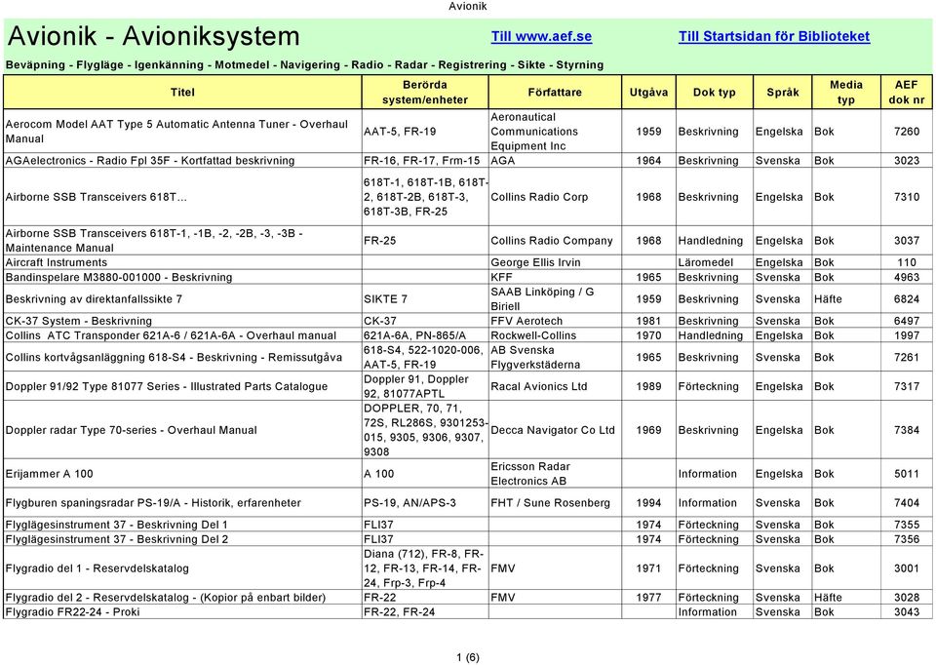Select the Författare column header
Image resolution: width=936 pixels, height=665 pixels.
(555, 92)
